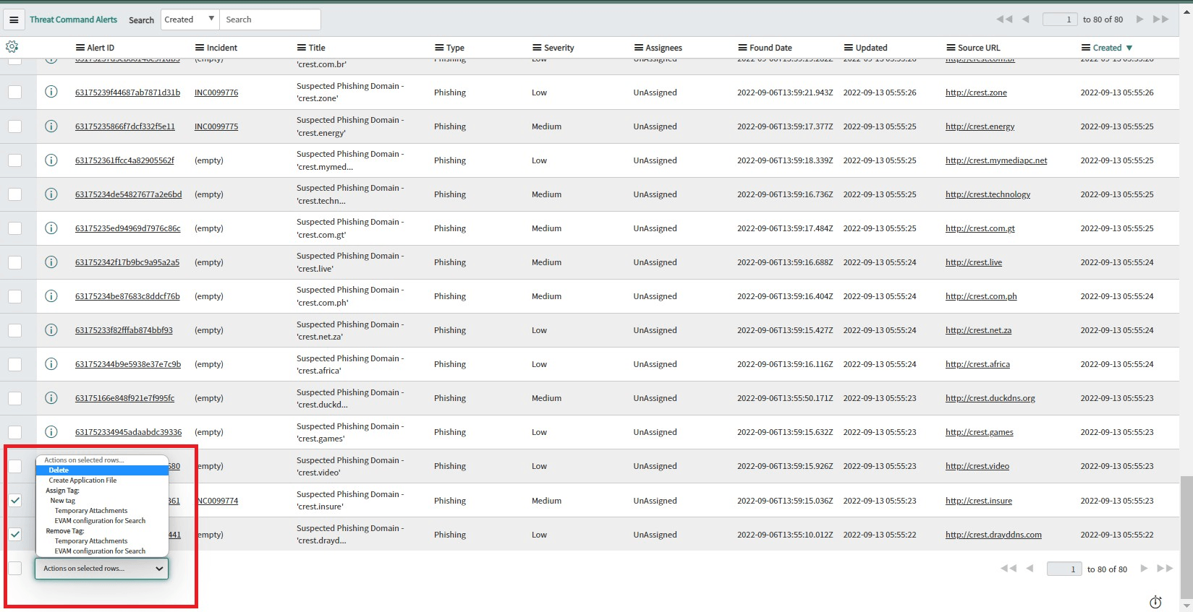
Task: Click the personalize list gear icon
Action: [12, 47]
